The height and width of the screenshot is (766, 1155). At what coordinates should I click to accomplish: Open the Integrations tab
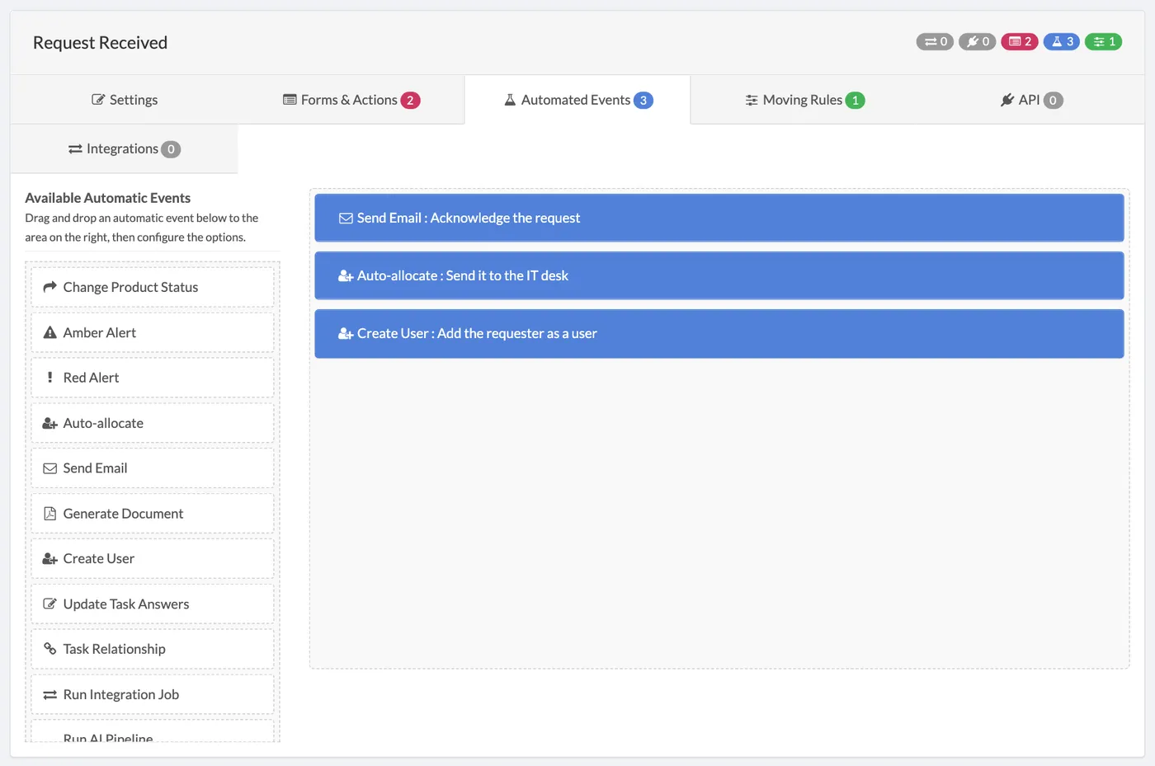[x=125, y=149]
